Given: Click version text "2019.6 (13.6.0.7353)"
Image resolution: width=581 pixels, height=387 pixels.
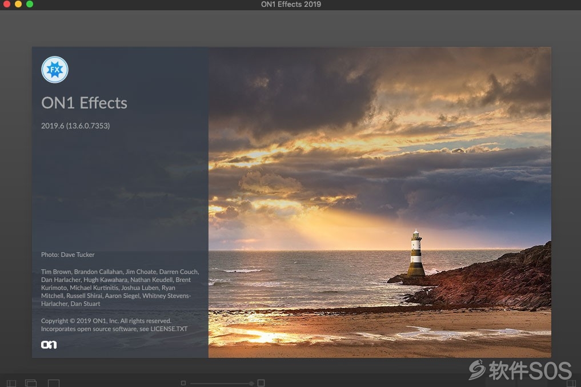Looking at the screenshot, I should point(75,126).
